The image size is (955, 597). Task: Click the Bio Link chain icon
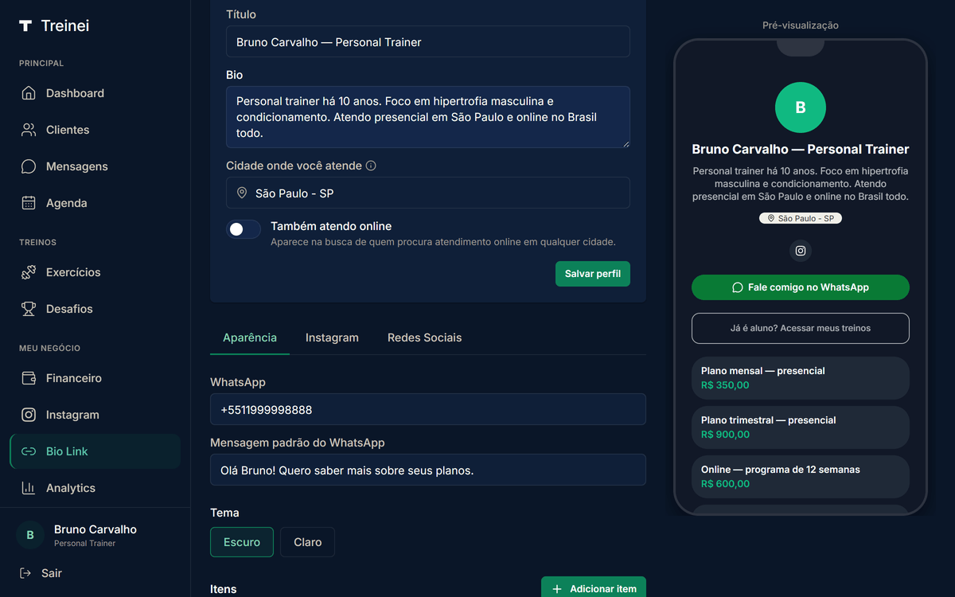[29, 451]
